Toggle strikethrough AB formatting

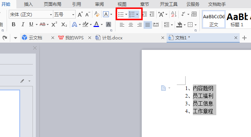coord(42,24)
